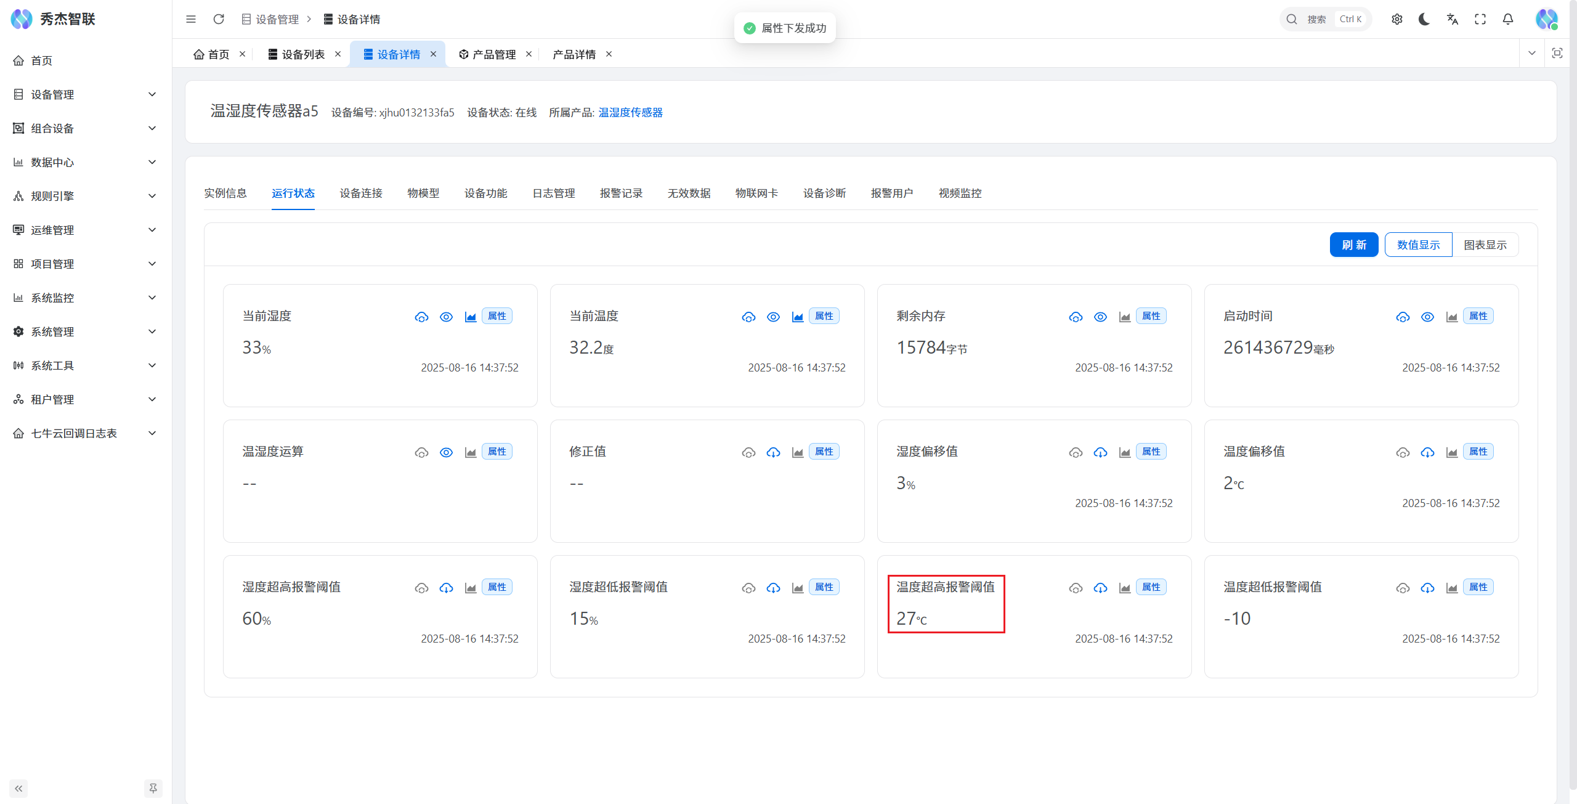Click the settings gear icon in header
This screenshot has height=804, width=1577.
pyautogui.click(x=1397, y=19)
